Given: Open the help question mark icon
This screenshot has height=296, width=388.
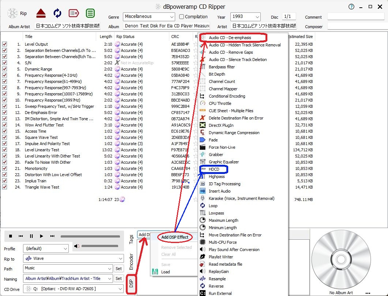Looking at the screenshot, I should pos(351,7).
